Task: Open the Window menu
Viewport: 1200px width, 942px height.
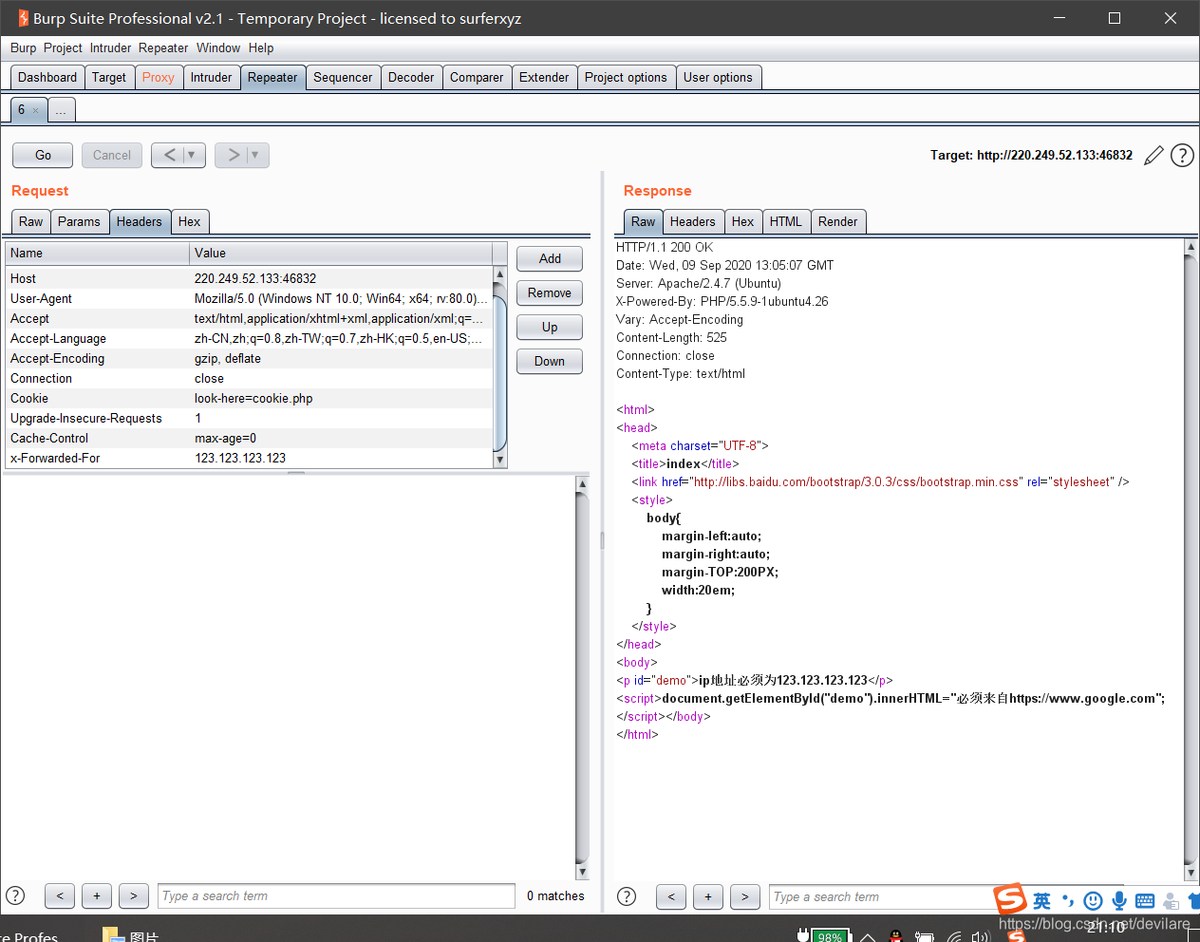Action: coord(218,47)
